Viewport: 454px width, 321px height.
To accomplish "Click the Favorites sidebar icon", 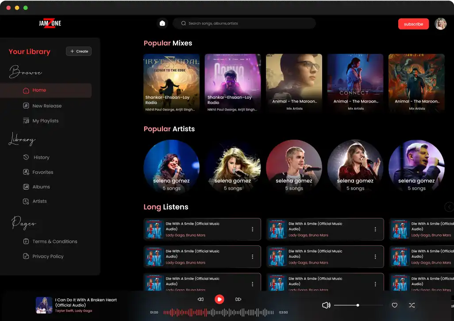I will pyautogui.click(x=26, y=172).
